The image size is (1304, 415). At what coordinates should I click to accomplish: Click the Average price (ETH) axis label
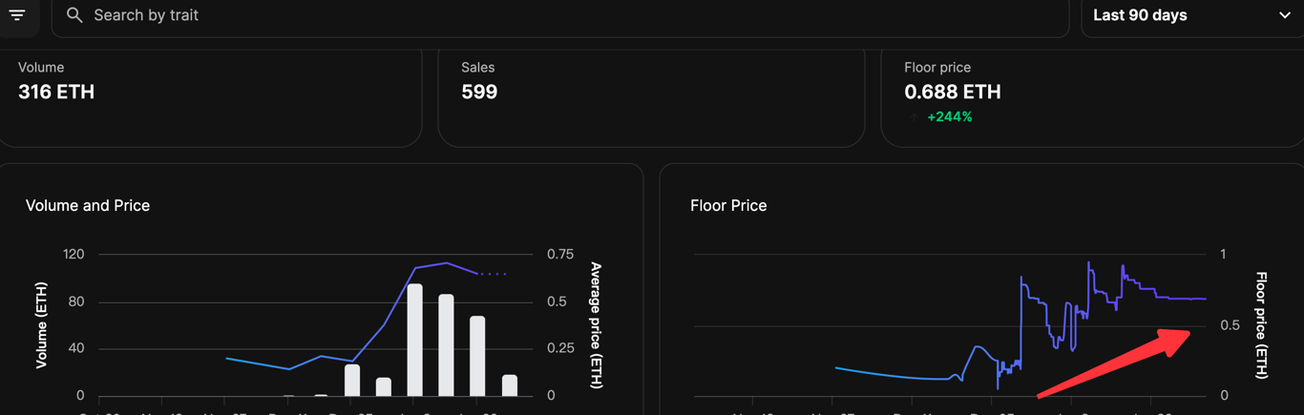coord(596,324)
